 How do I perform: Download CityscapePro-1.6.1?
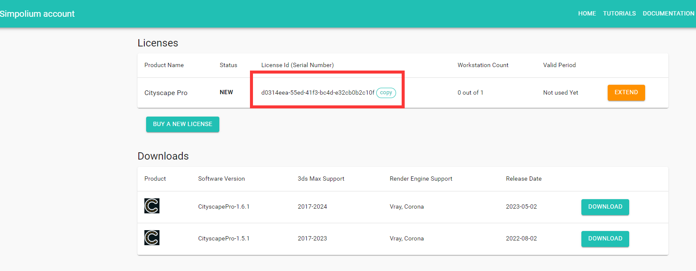pyautogui.click(x=605, y=207)
